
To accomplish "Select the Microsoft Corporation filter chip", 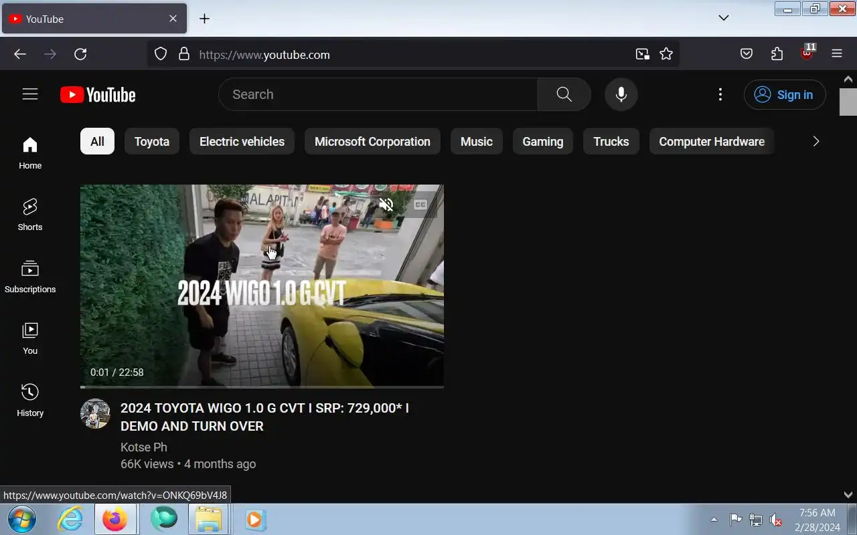I will (372, 141).
